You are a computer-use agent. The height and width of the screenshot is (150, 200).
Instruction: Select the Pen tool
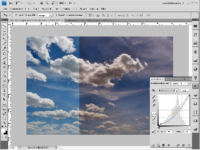(4, 90)
